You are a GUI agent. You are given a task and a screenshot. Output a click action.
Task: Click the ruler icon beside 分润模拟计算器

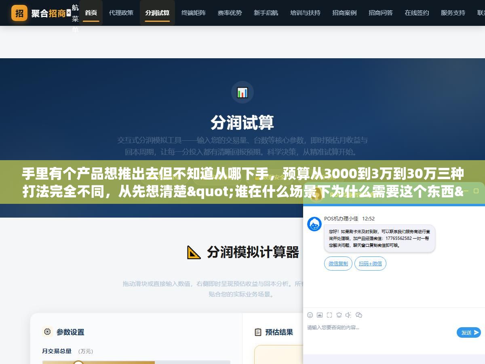click(x=194, y=252)
